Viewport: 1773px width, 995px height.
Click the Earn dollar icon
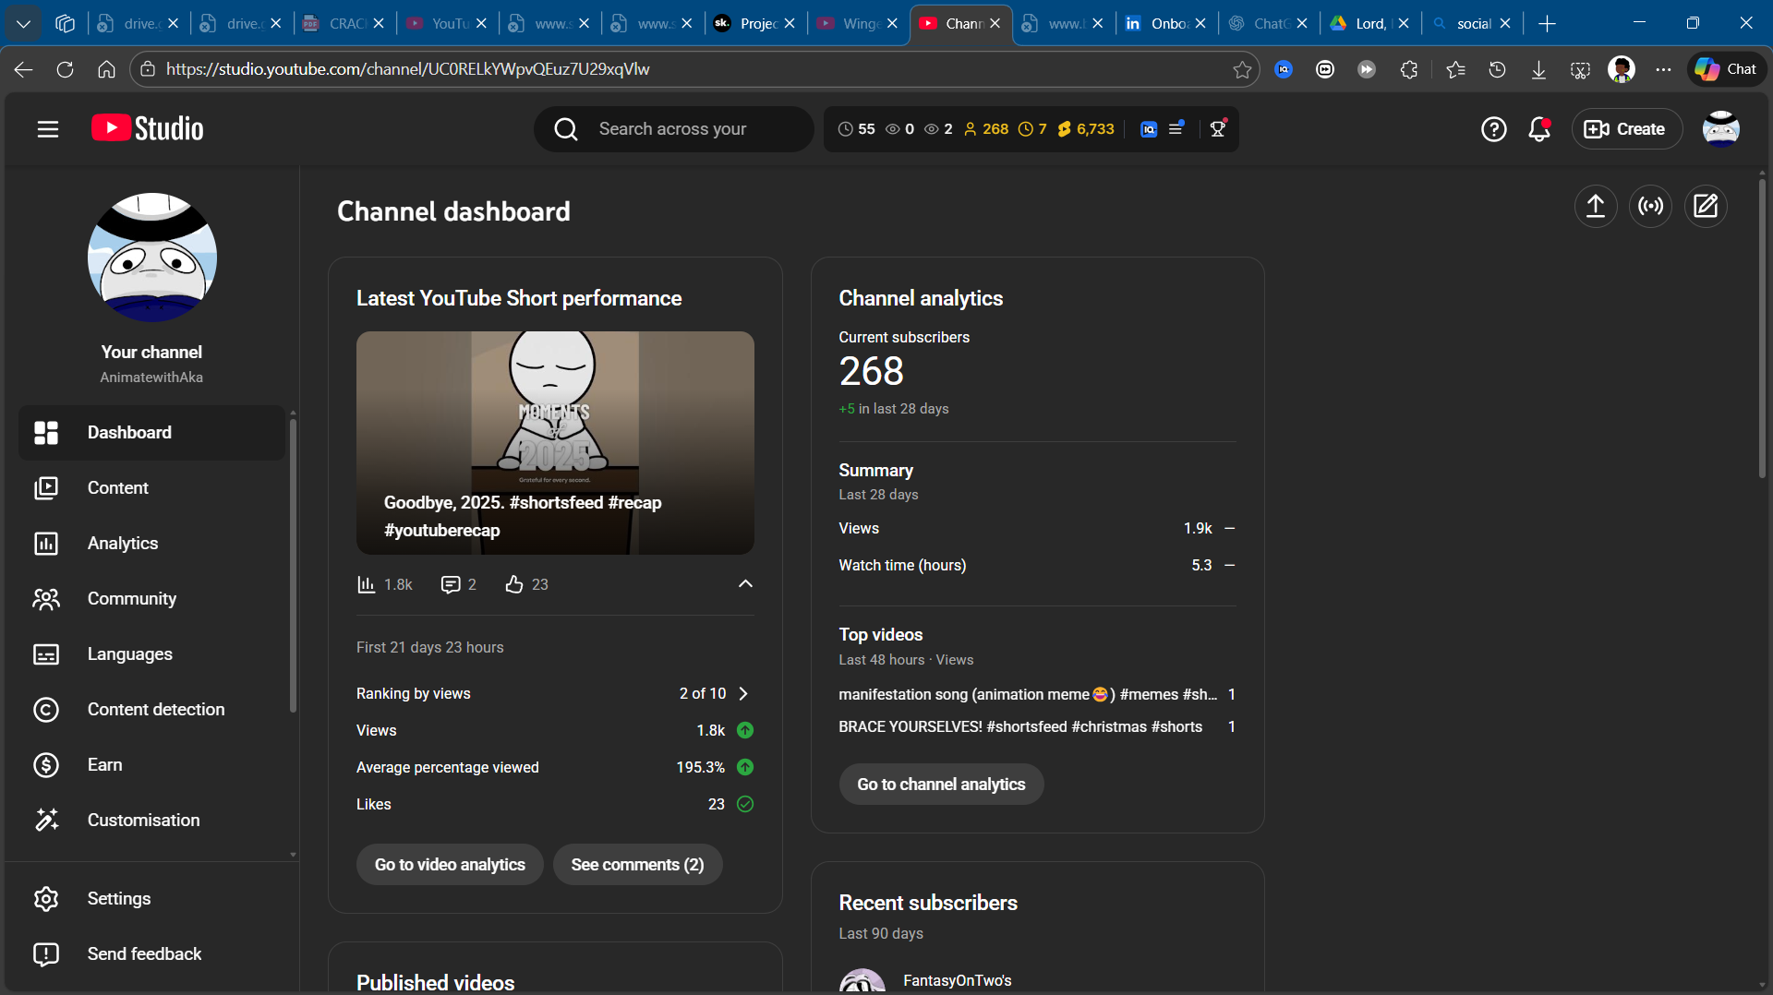click(x=46, y=765)
